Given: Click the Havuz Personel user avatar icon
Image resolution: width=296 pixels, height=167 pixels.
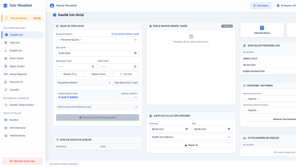Looking at the screenshot, I should 52,6.
